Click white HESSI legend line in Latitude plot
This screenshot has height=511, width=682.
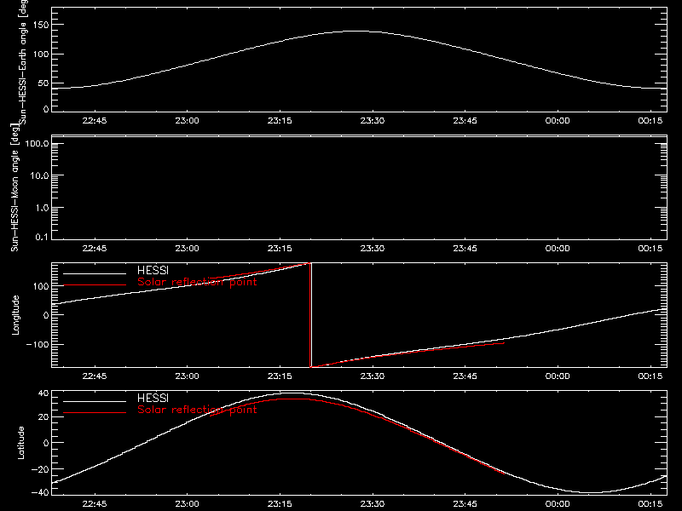click(x=95, y=401)
